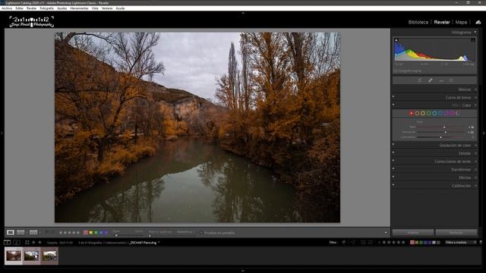
Task: Select the all-colors circle in HSL panel
Action: click(x=458, y=113)
